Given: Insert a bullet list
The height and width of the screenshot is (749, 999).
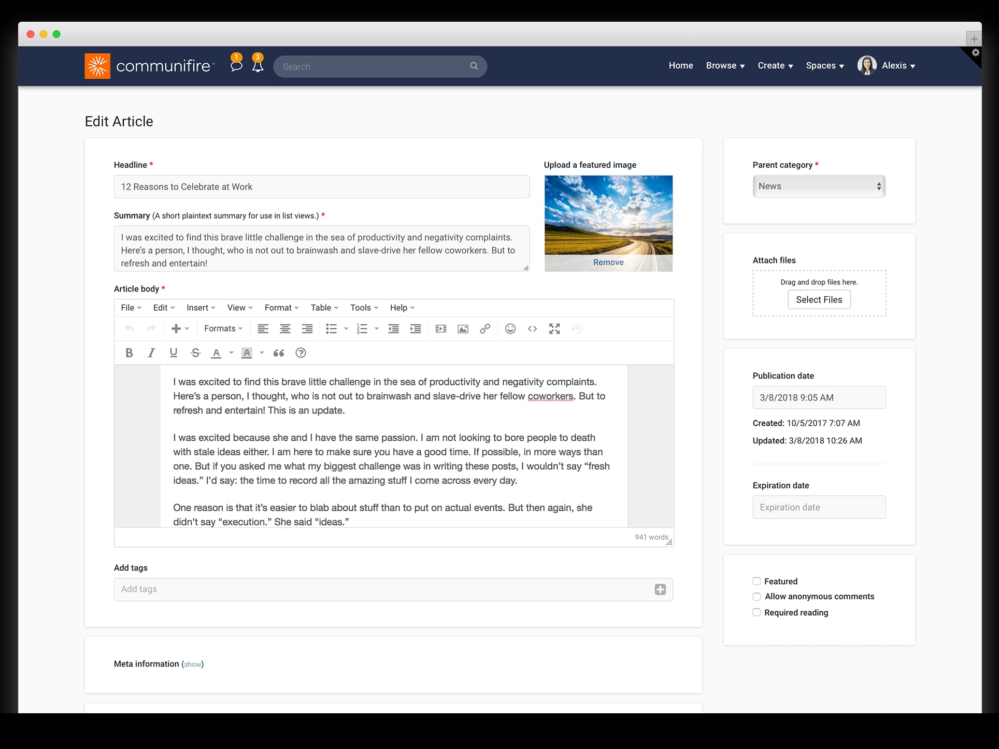Looking at the screenshot, I should click(331, 328).
